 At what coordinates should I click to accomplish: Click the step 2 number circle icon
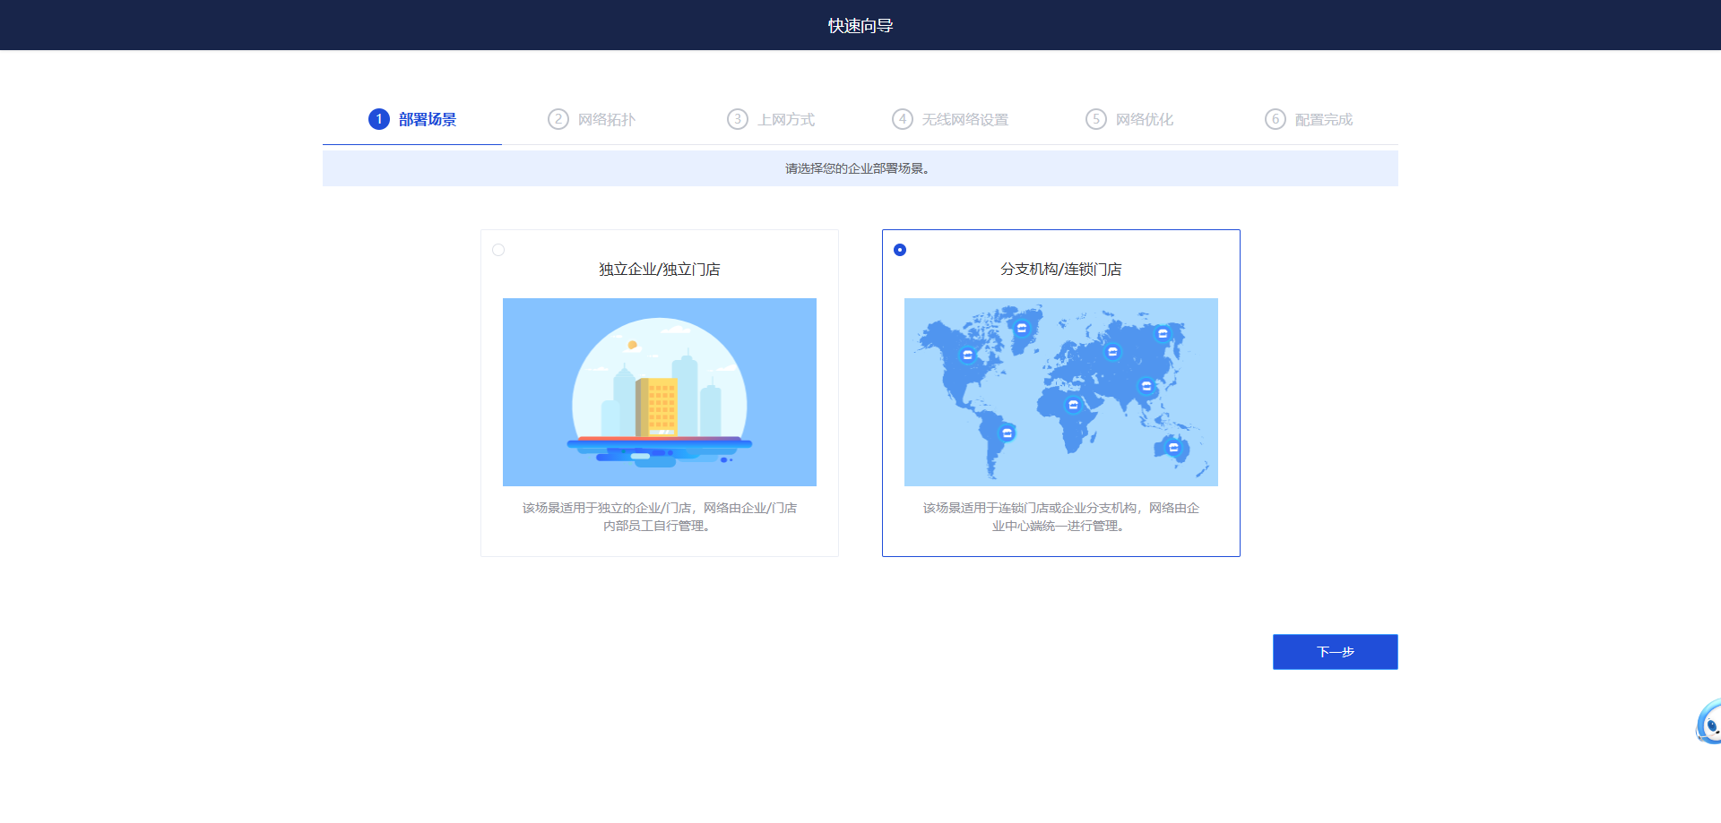click(558, 119)
